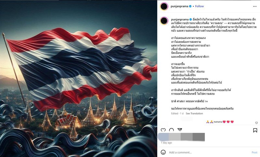Click verified badge next to header username
The width and height of the screenshot is (260, 157).
pyautogui.click(x=190, y=6)
